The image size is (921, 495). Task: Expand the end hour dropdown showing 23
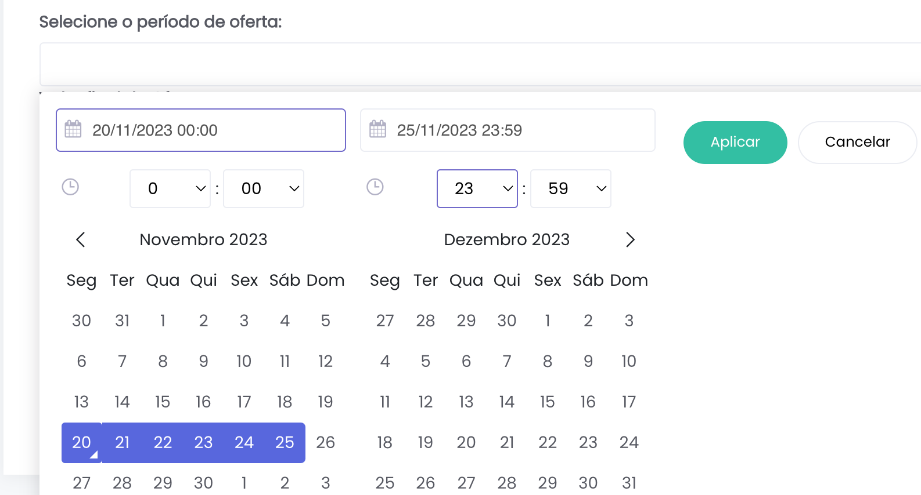[x=477, y=188]
